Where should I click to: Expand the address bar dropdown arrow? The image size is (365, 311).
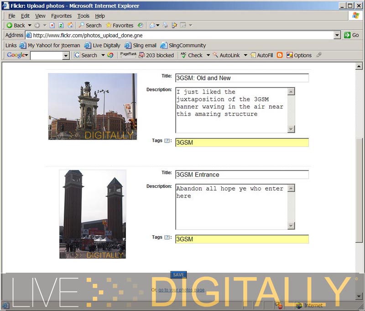click(x=337, y=35)
